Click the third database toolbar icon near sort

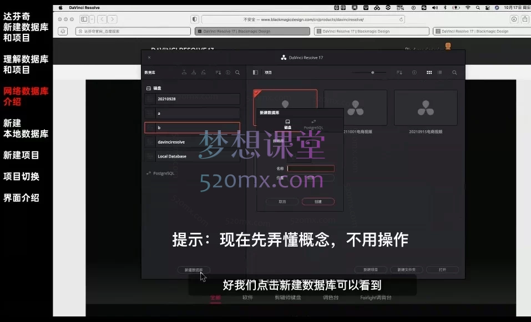tap(203, 73)
